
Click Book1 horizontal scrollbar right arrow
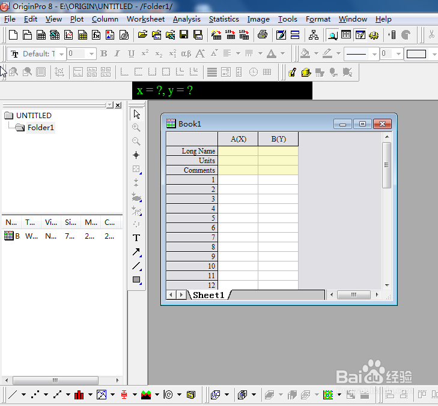pos(377,294)
